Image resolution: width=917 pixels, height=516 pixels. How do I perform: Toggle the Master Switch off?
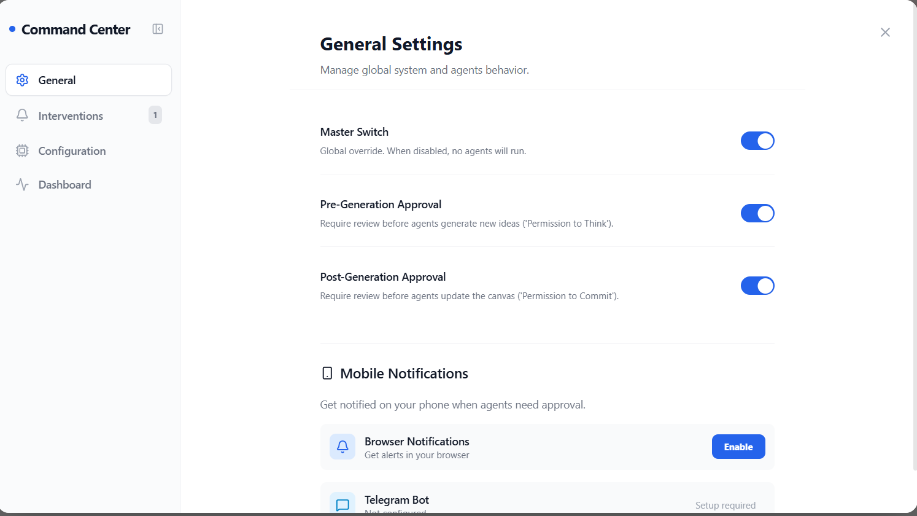tap(757, 141)
